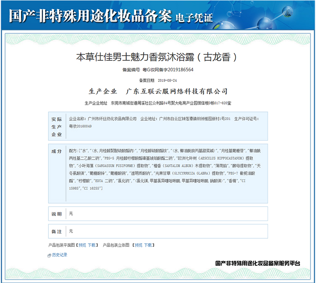Viewport: 316px width, 283px height.
Task: Click ingredient AESCULUS HIPPOCASTANUM text
Action: [222, 158]
